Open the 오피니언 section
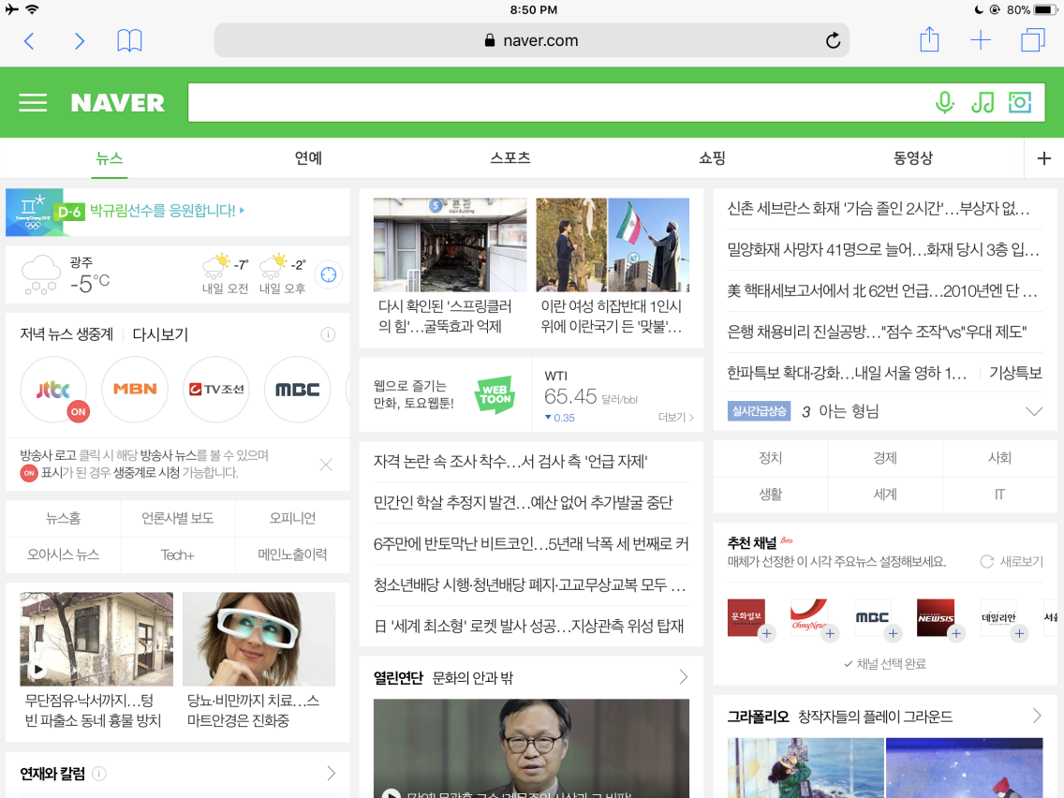 click(292, 519)
